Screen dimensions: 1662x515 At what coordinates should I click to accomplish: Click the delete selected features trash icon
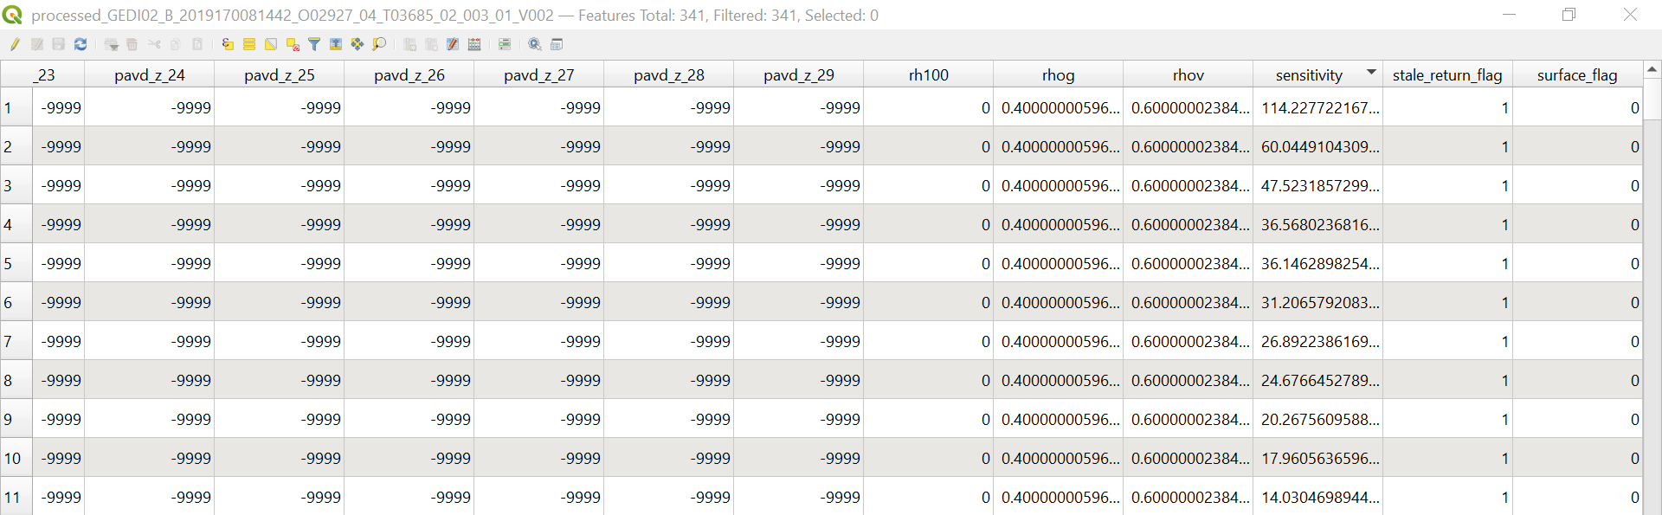click(132, 44)
